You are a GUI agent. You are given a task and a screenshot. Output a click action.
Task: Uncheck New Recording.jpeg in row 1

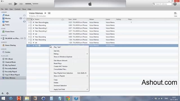pos(33,22)
